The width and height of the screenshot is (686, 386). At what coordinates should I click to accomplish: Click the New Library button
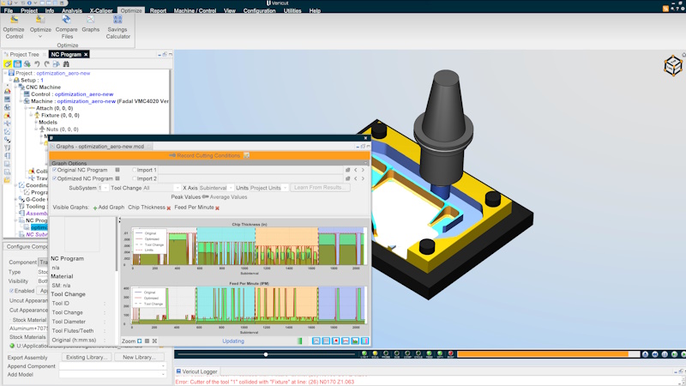click(x=139, y=357)
